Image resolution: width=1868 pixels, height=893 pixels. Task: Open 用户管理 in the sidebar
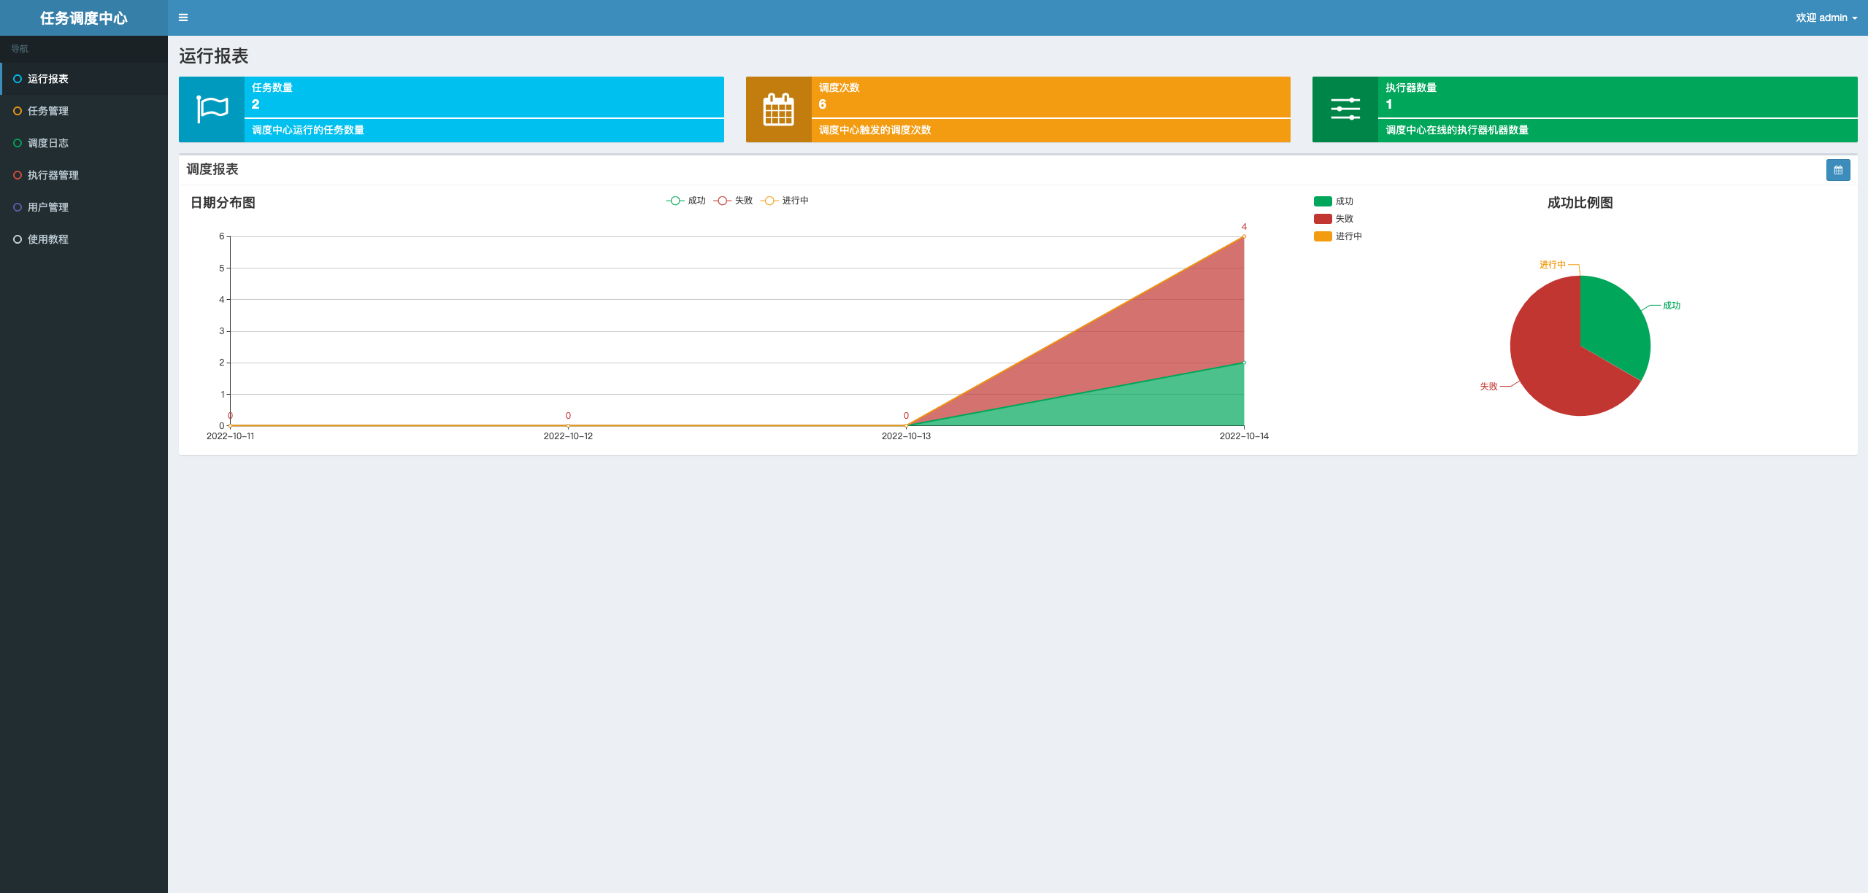coord(48,207)
